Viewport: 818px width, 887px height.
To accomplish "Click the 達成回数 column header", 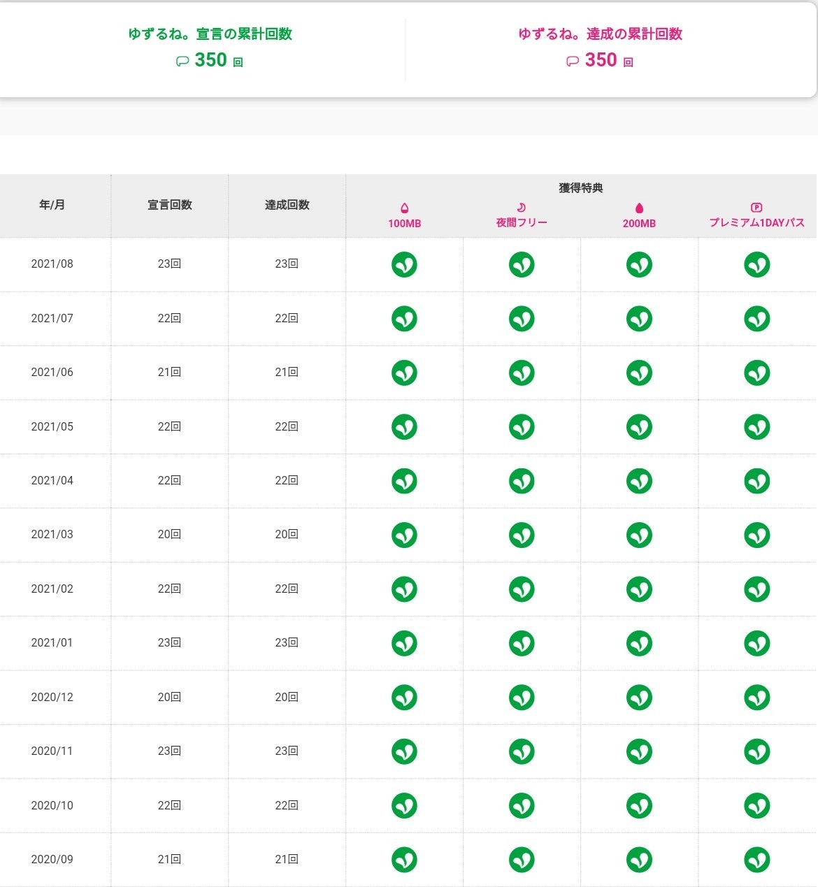I will (x=287, y=205).
